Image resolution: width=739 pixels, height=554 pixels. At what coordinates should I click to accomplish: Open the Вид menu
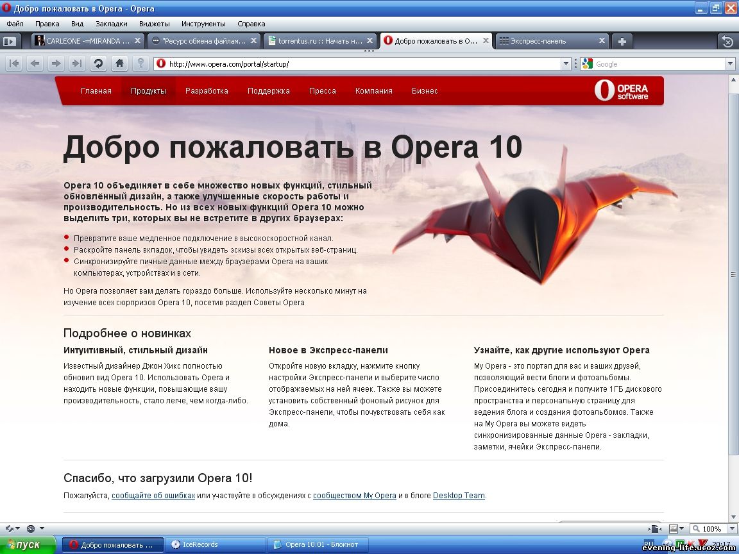pyautogui.click(x=77, y=24)
